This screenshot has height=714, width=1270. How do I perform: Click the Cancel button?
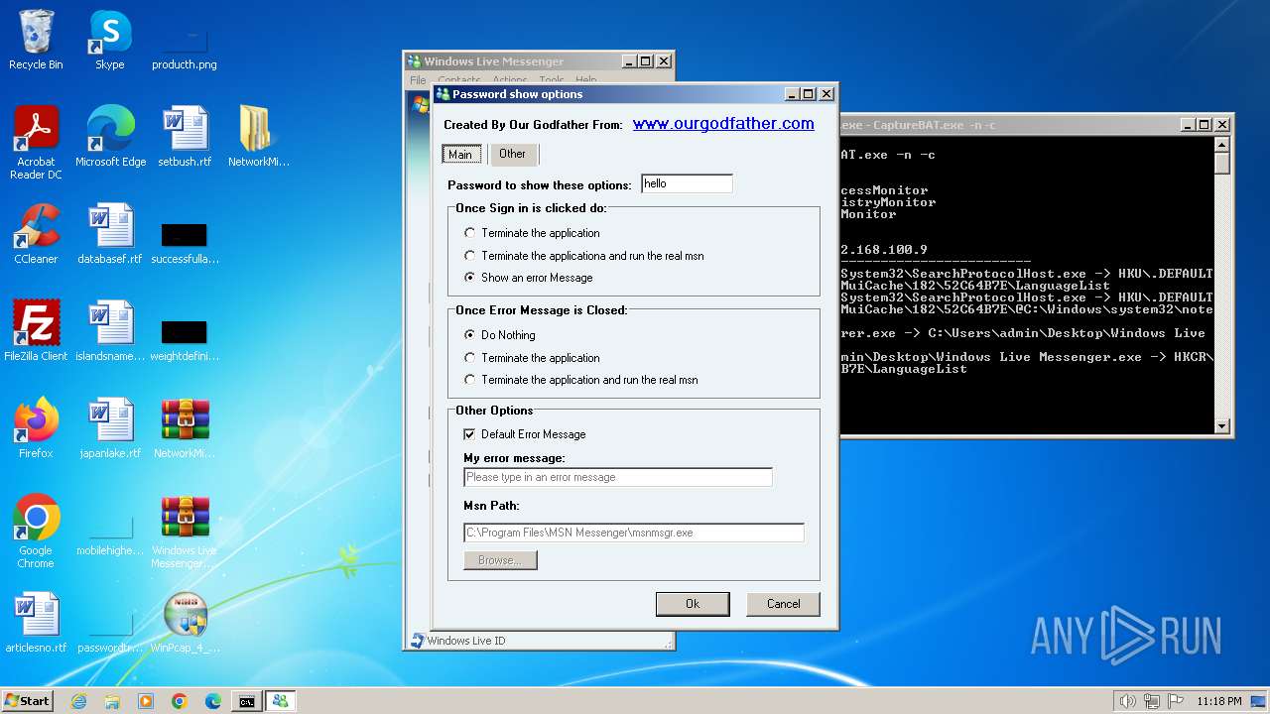click(x=783, y=604)
